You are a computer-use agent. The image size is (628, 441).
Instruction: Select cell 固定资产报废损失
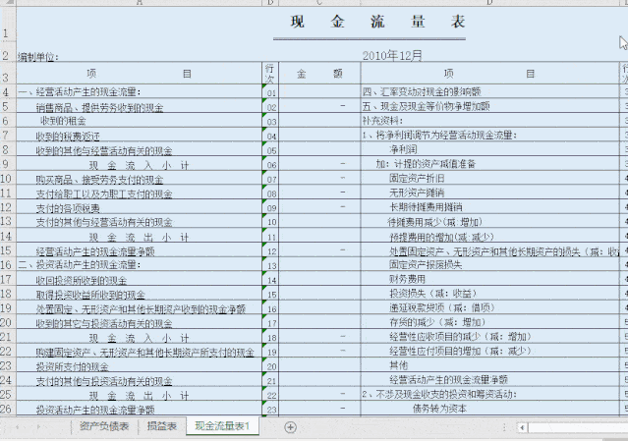point(489,265)
